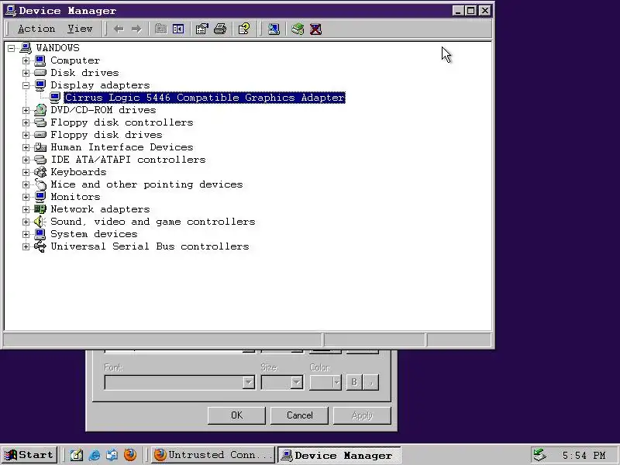Click the Network adapters card icon

[40, 209]
